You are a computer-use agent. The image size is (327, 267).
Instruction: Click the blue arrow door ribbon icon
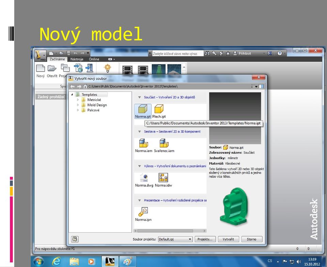(90, 68)
